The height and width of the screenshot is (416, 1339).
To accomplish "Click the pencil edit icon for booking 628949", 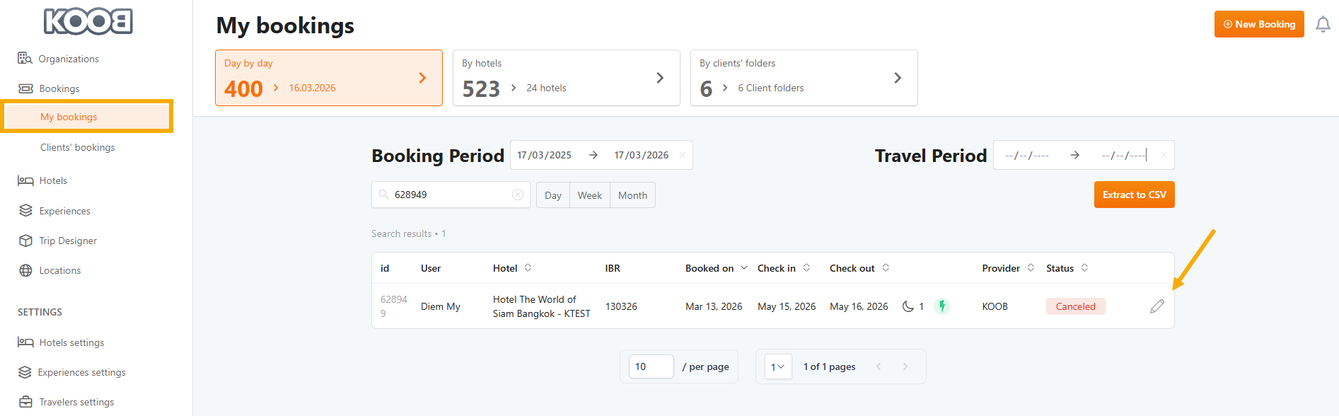I will (1157, 306).
